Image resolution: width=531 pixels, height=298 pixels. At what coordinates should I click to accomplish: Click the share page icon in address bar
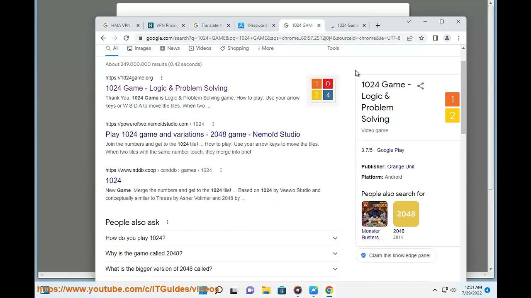[410, 38]
